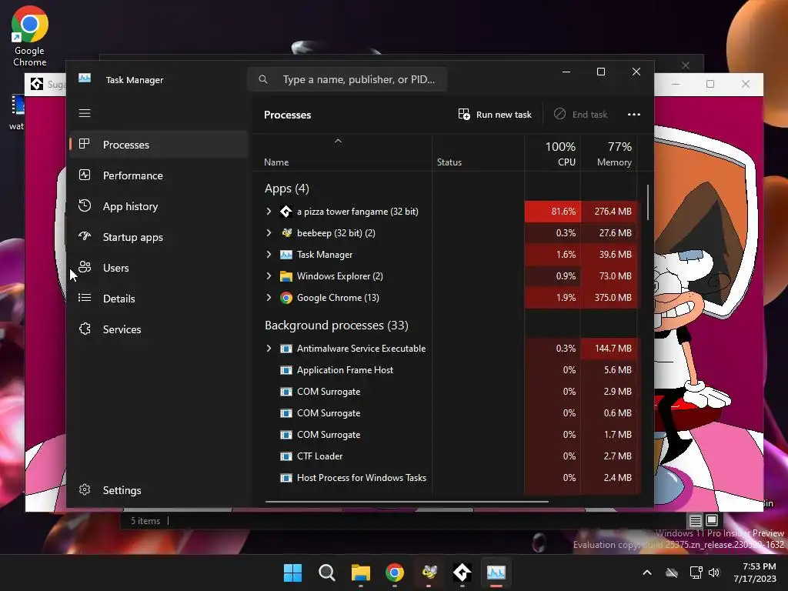Screen dimensions: 788x591
Task: Click Run new task button
Action: click(x=495, y=115)
